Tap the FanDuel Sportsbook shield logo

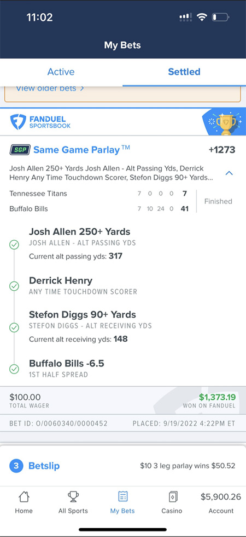[x=18, y=122]
